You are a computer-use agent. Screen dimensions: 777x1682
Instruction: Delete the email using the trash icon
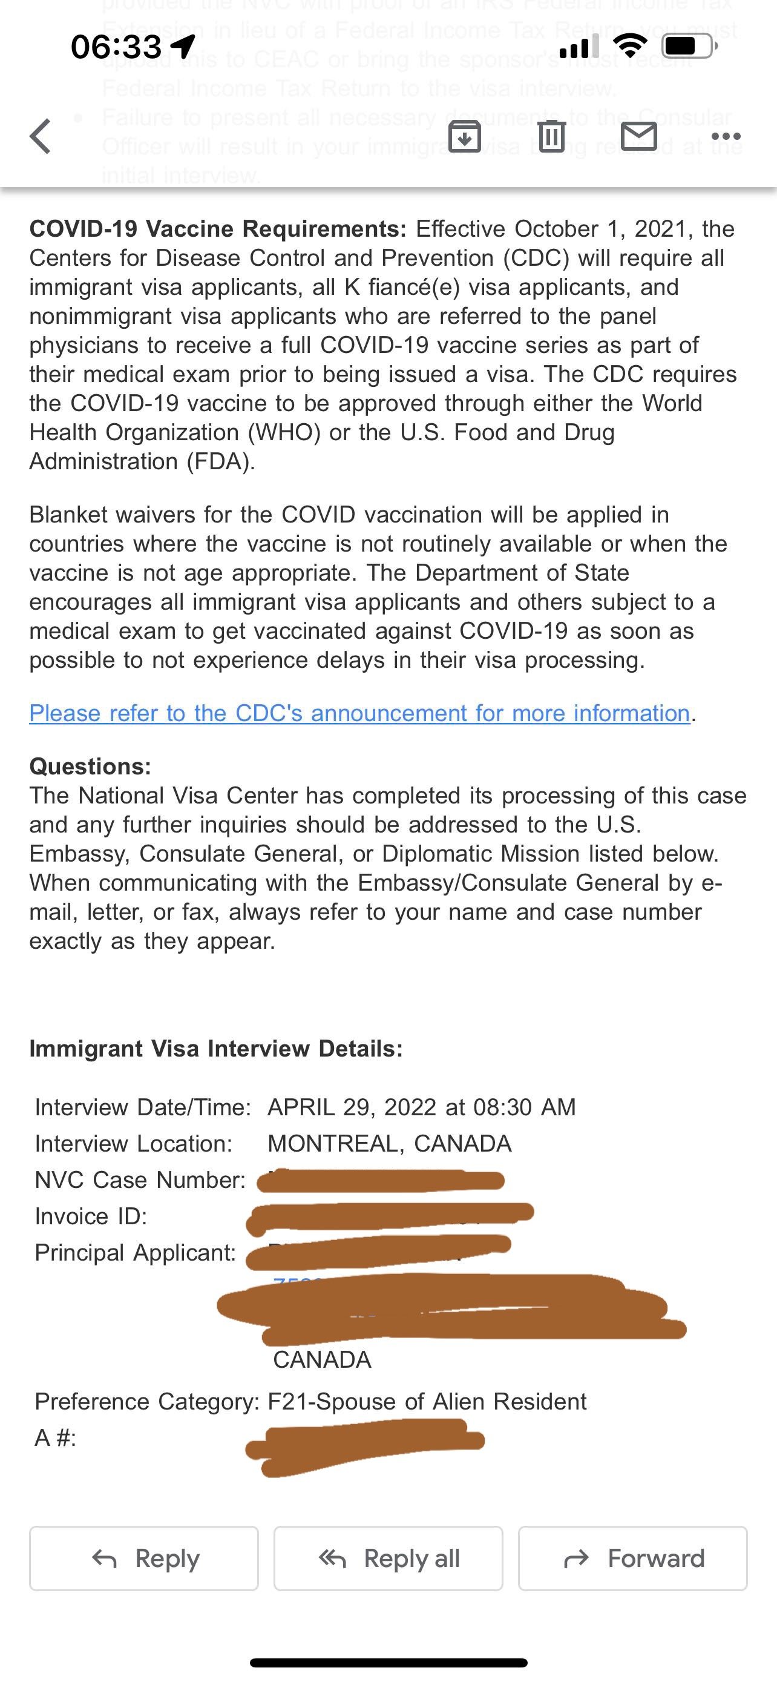[x=552, y=137]
